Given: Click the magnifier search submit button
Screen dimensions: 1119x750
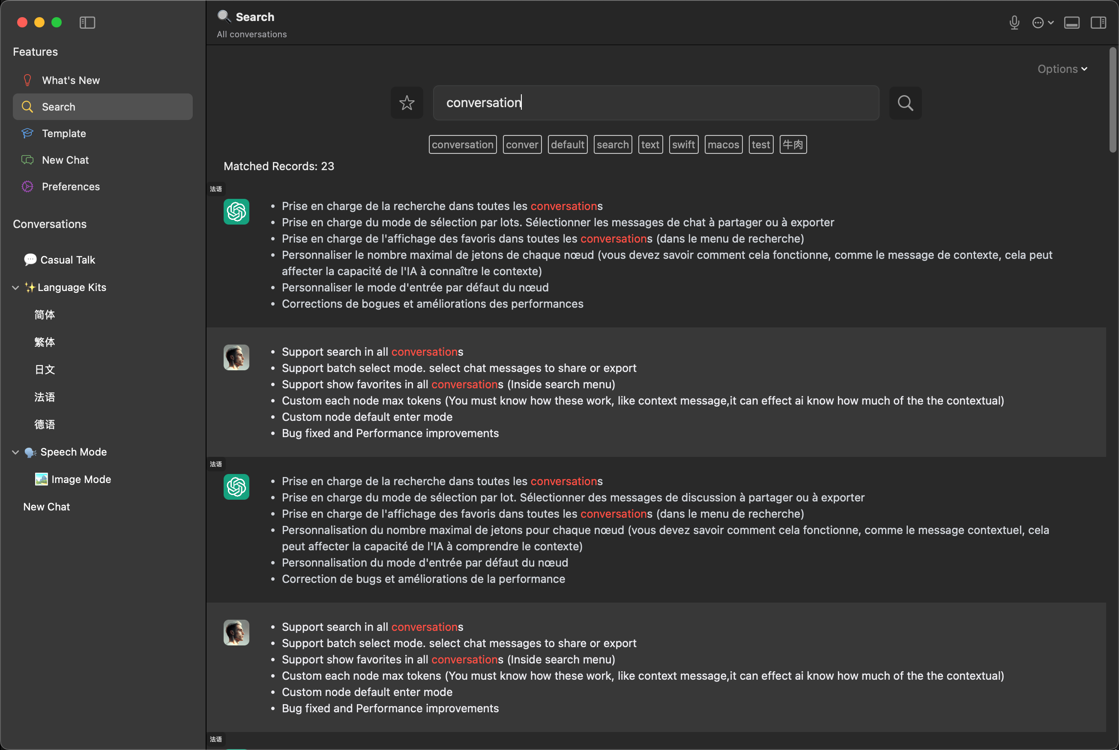Looking at the screenshot, I should (905, 103).
